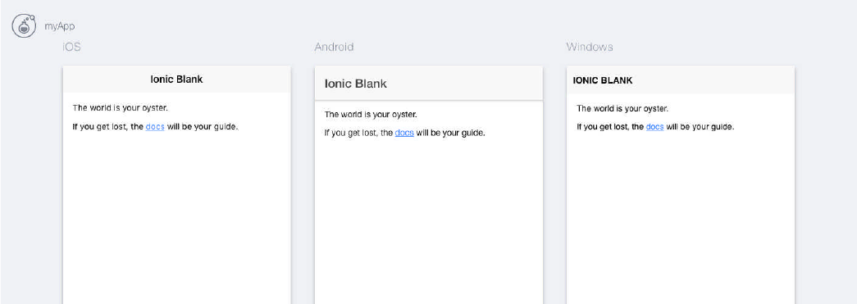Viewport: 857px width, 304px height.
Task: Click "The world is your oyster" in Windows preview
Action: 622,109
